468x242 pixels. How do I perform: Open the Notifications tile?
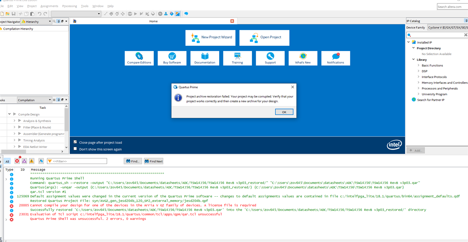point(336,58)
